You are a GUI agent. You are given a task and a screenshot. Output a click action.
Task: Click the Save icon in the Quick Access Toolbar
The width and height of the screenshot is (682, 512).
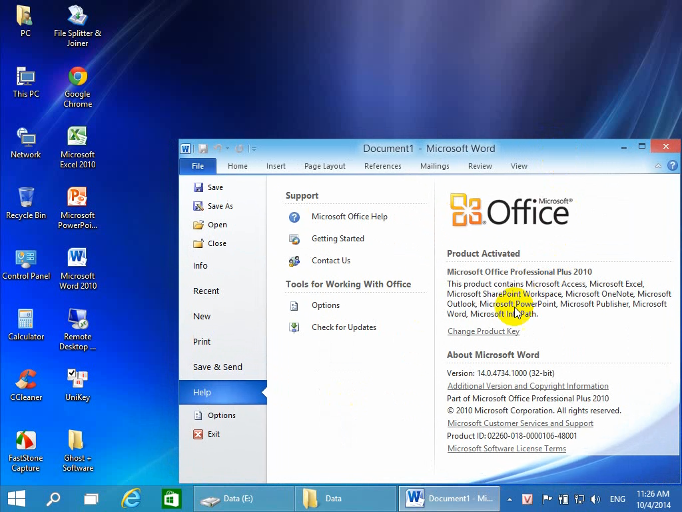pos(203,149)
